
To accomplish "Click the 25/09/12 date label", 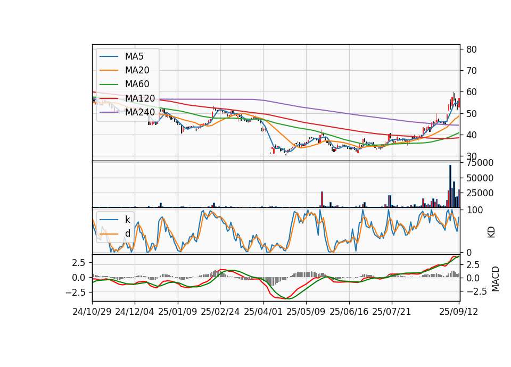I will pyautogui.click(x=459, y=312).
